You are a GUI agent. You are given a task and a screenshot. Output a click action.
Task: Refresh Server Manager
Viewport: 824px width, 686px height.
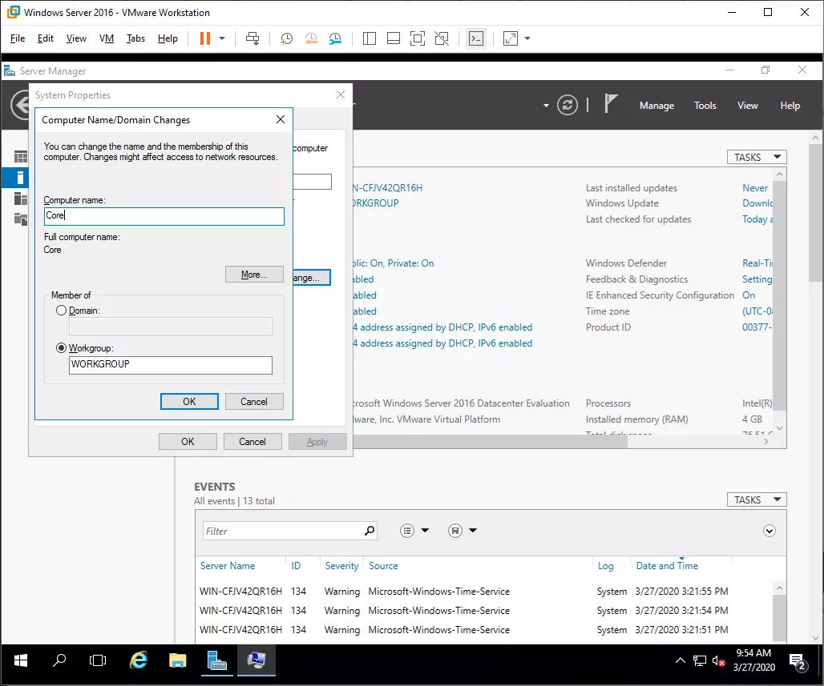568,105
